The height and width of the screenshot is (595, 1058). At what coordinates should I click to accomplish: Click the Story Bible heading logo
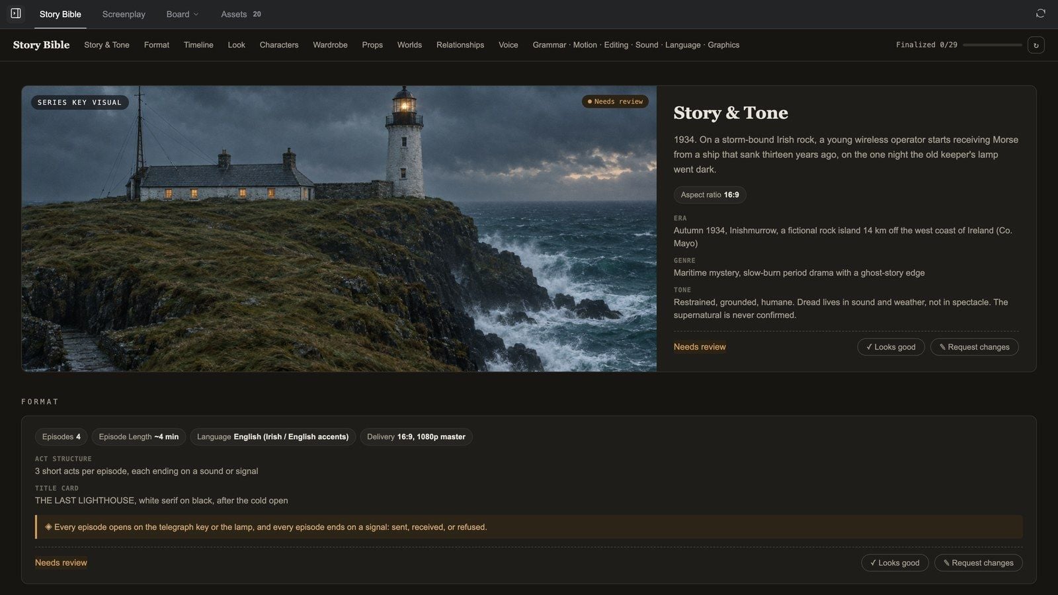[41, 45]
